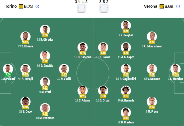Click the info icon beside Torino's rating
This screenshot has height=126, width=184.
pos(38,6)
